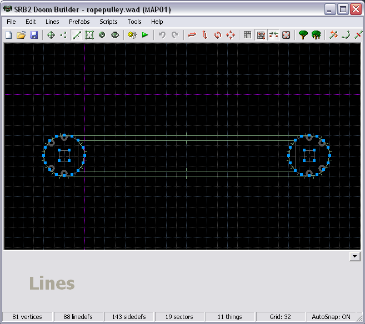Click the 19 sectors status panel
Screen dimensions: 365x324
[x=179, y=317]
